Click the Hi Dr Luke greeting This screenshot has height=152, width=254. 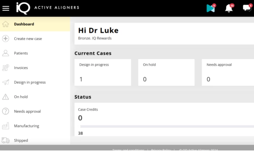(x=98, y=30)
